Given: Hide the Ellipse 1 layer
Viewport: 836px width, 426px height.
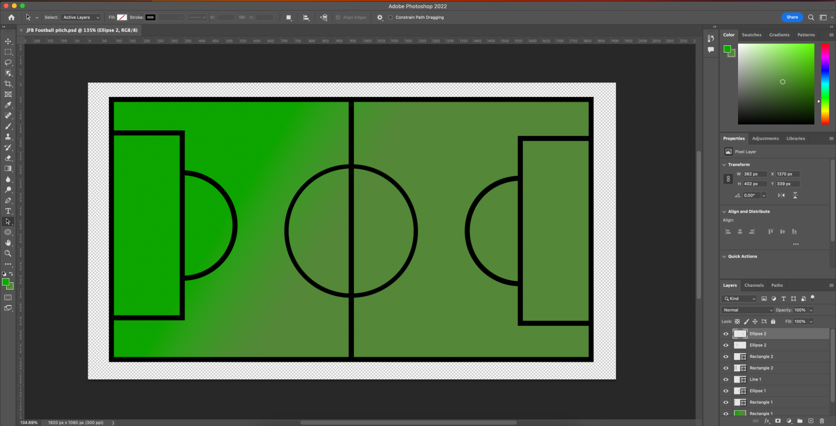Looking at the screenshot, I should coord(725,391).
